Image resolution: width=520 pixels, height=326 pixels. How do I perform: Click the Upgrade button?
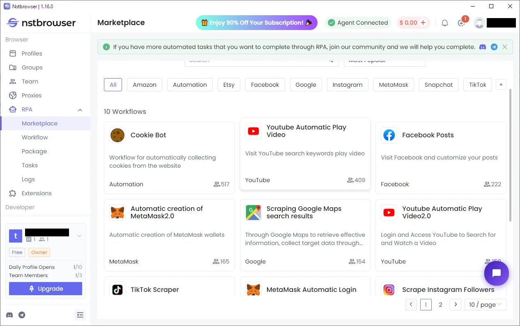pos(46,289)
